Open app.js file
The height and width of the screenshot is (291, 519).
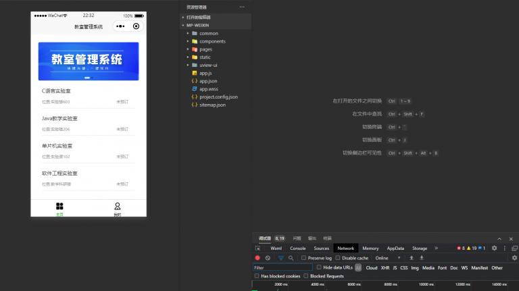click(x=205, y=73)
